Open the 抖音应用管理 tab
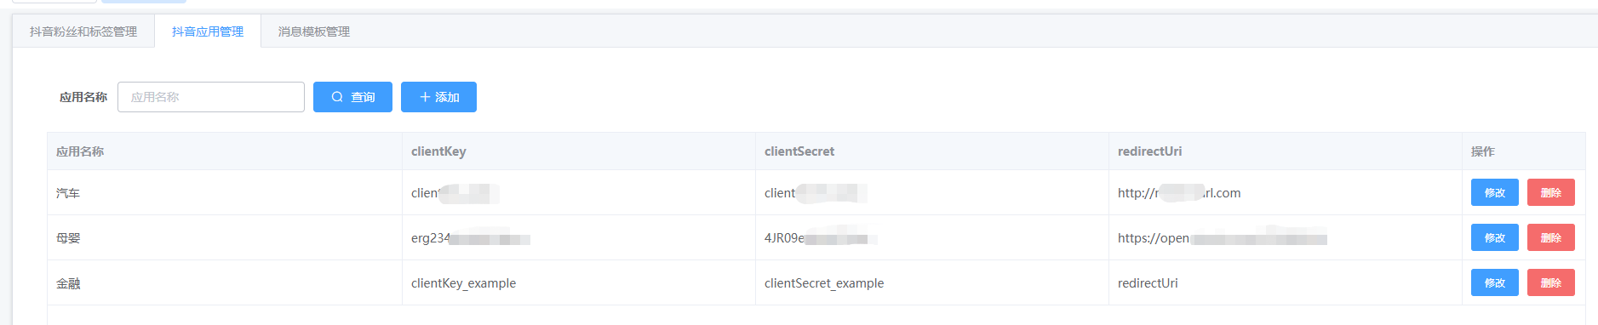Screen dimensions: 1598x325 point(208,31)
